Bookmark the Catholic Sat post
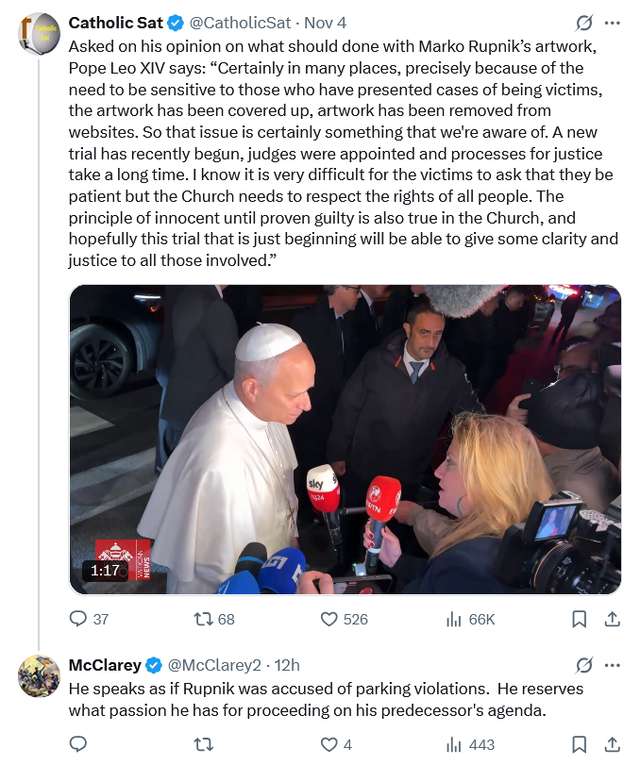The image size is (640, 765). 580,620
